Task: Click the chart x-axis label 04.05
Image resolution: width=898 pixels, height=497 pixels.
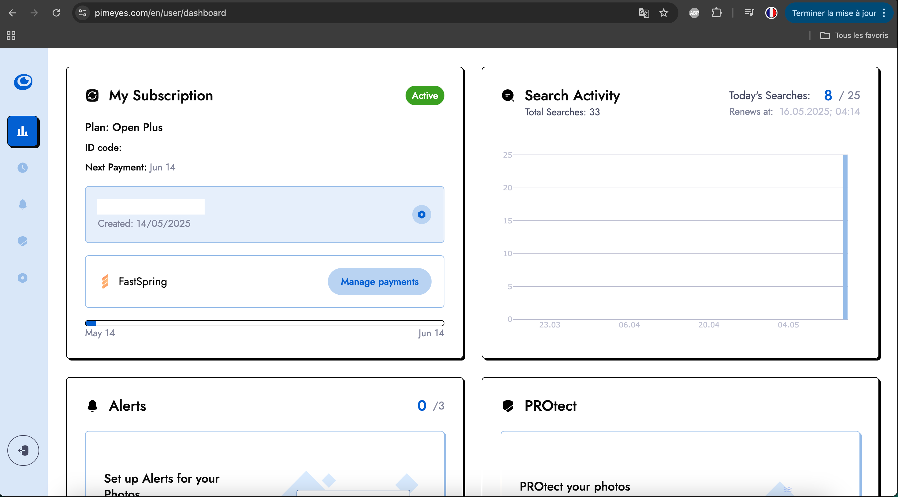Action: coord(788,325)
